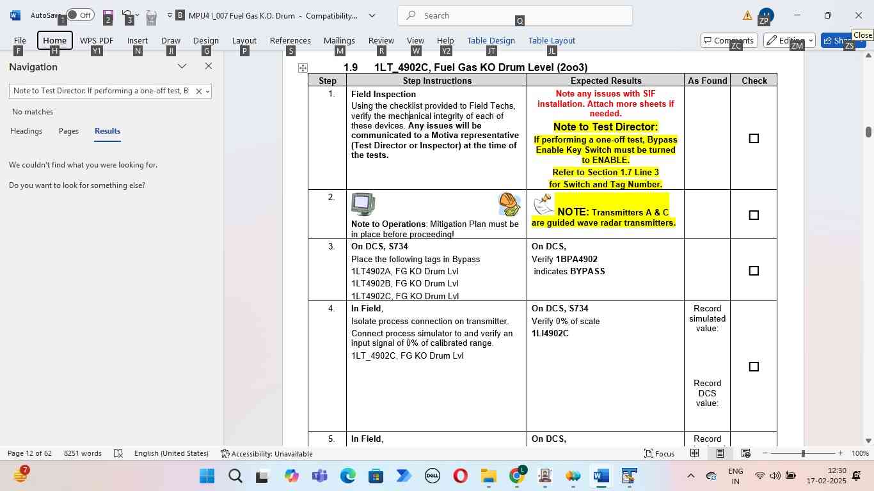This screenshot has width=874, height=491.
Task: Click the navigation search text field
Action: click(101, 91)
